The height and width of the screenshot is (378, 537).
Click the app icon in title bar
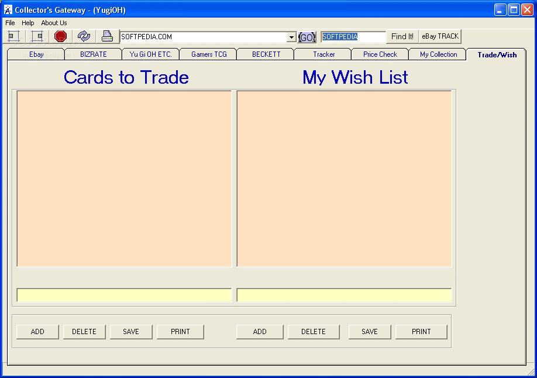[8, 10]
